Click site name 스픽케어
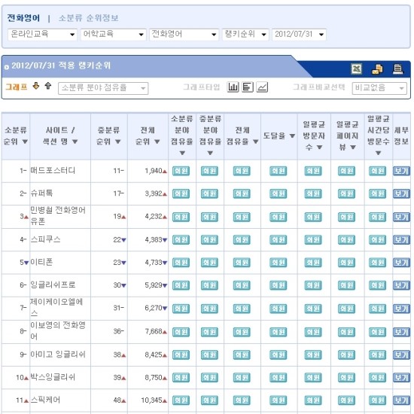Screen dimensions: 414x414 click(x=45, y=400)
